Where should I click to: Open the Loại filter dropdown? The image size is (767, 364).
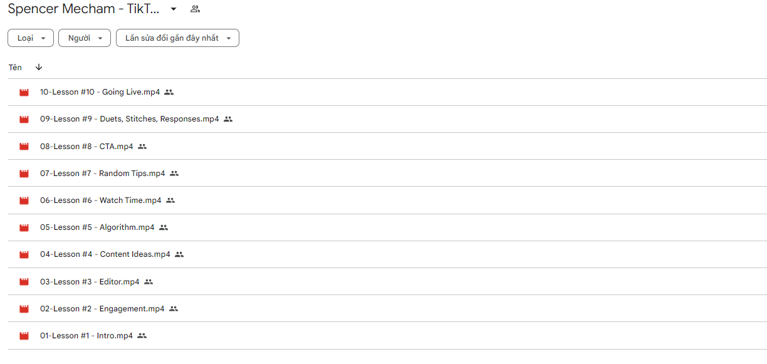31,38
